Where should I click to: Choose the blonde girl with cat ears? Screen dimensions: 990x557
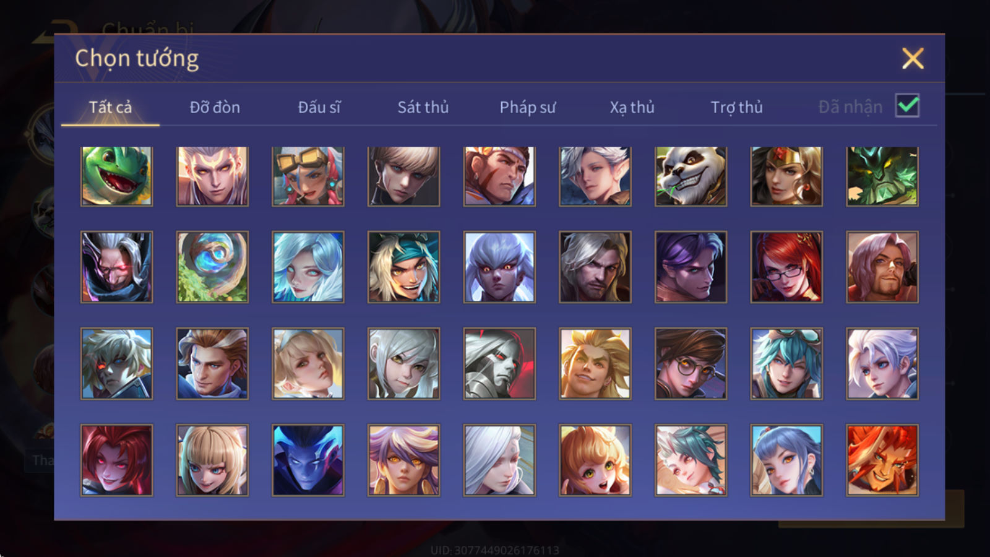pyautogui.click(x=595, y=460)
